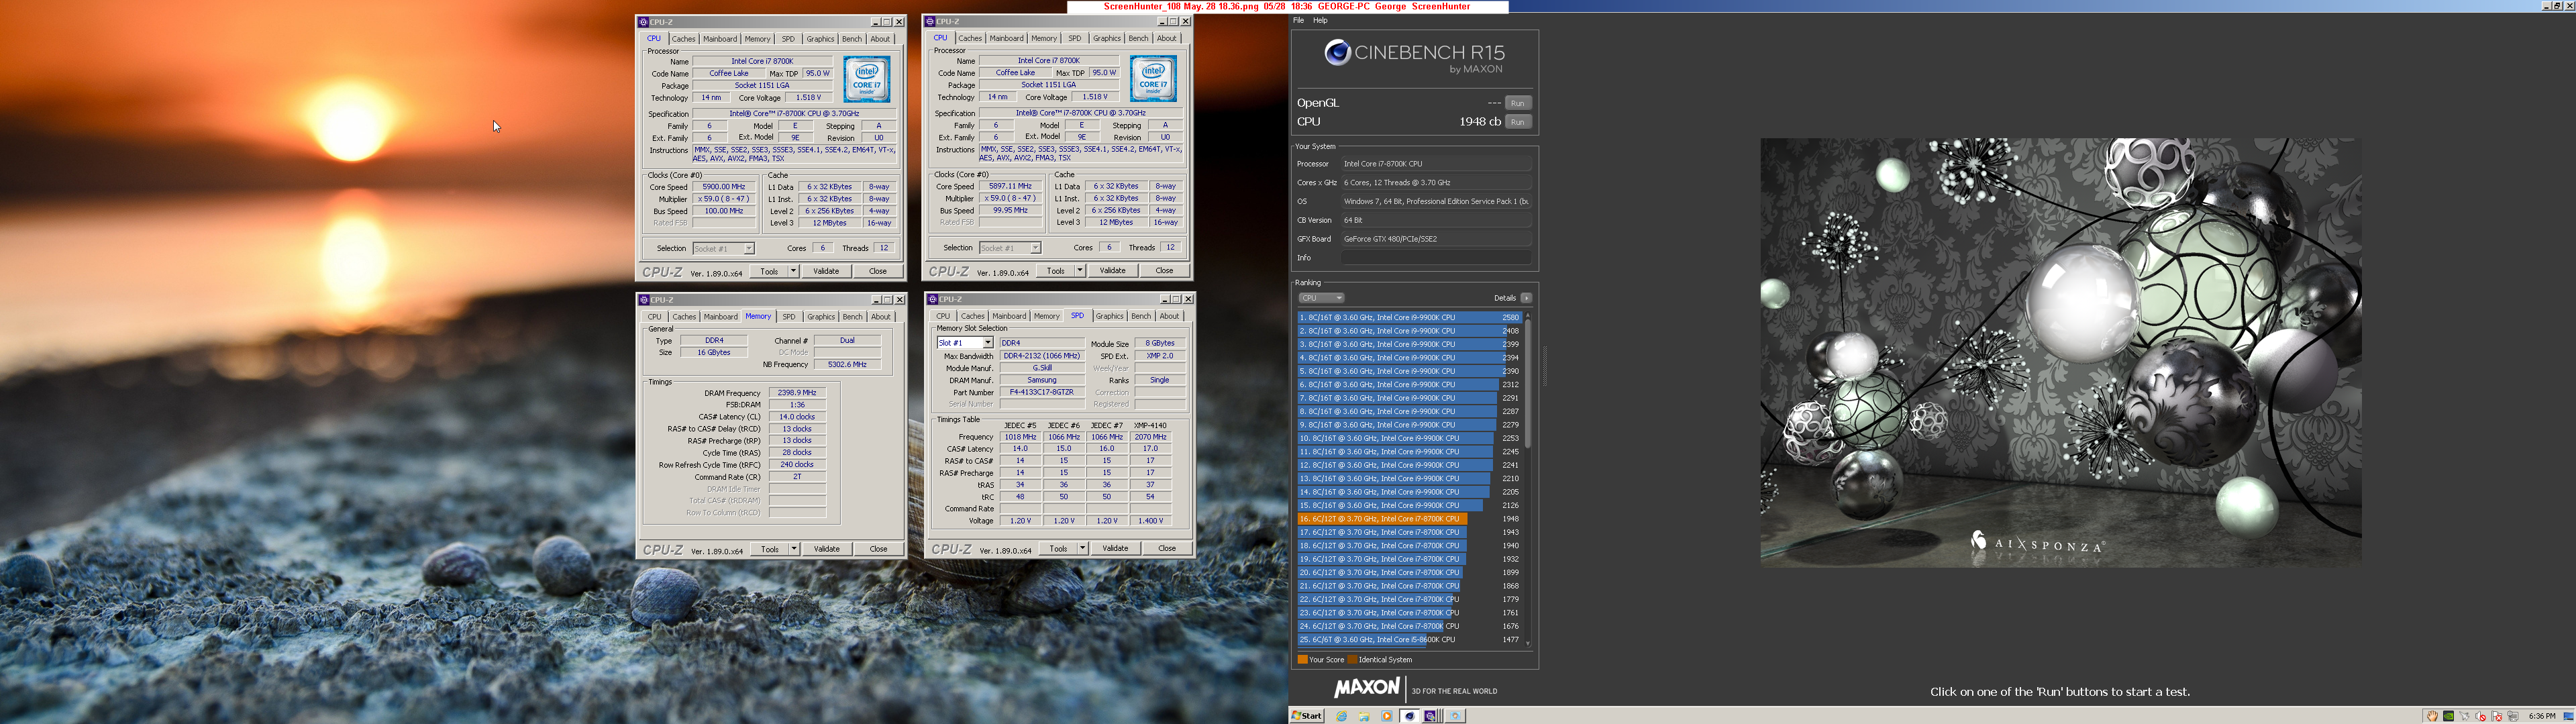This screenshot has width=2576, height=724.
Task: Click Close button in CPU-Z SPD window
Action: pyautogui.click(x=1166, y=548)
